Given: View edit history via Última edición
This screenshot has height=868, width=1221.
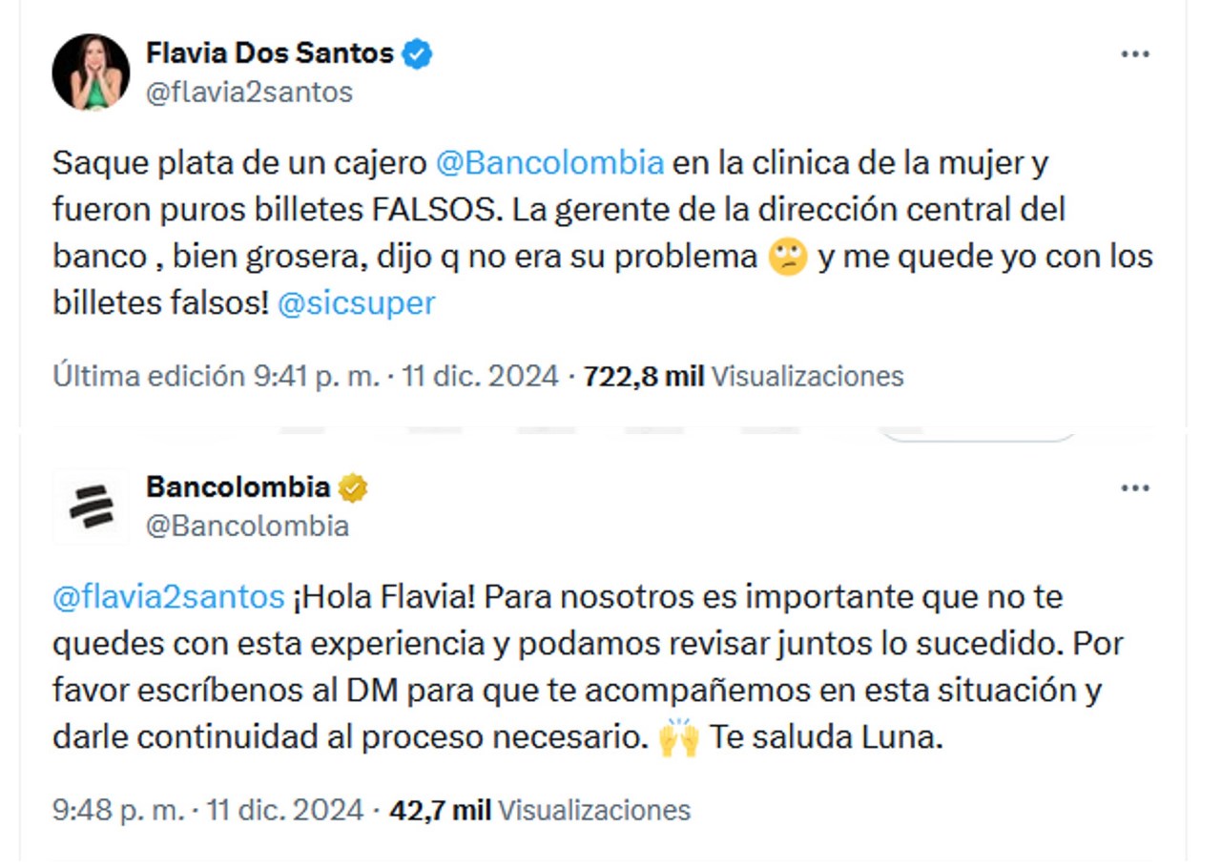Looking at the screenshot, I should coord(149,376).
